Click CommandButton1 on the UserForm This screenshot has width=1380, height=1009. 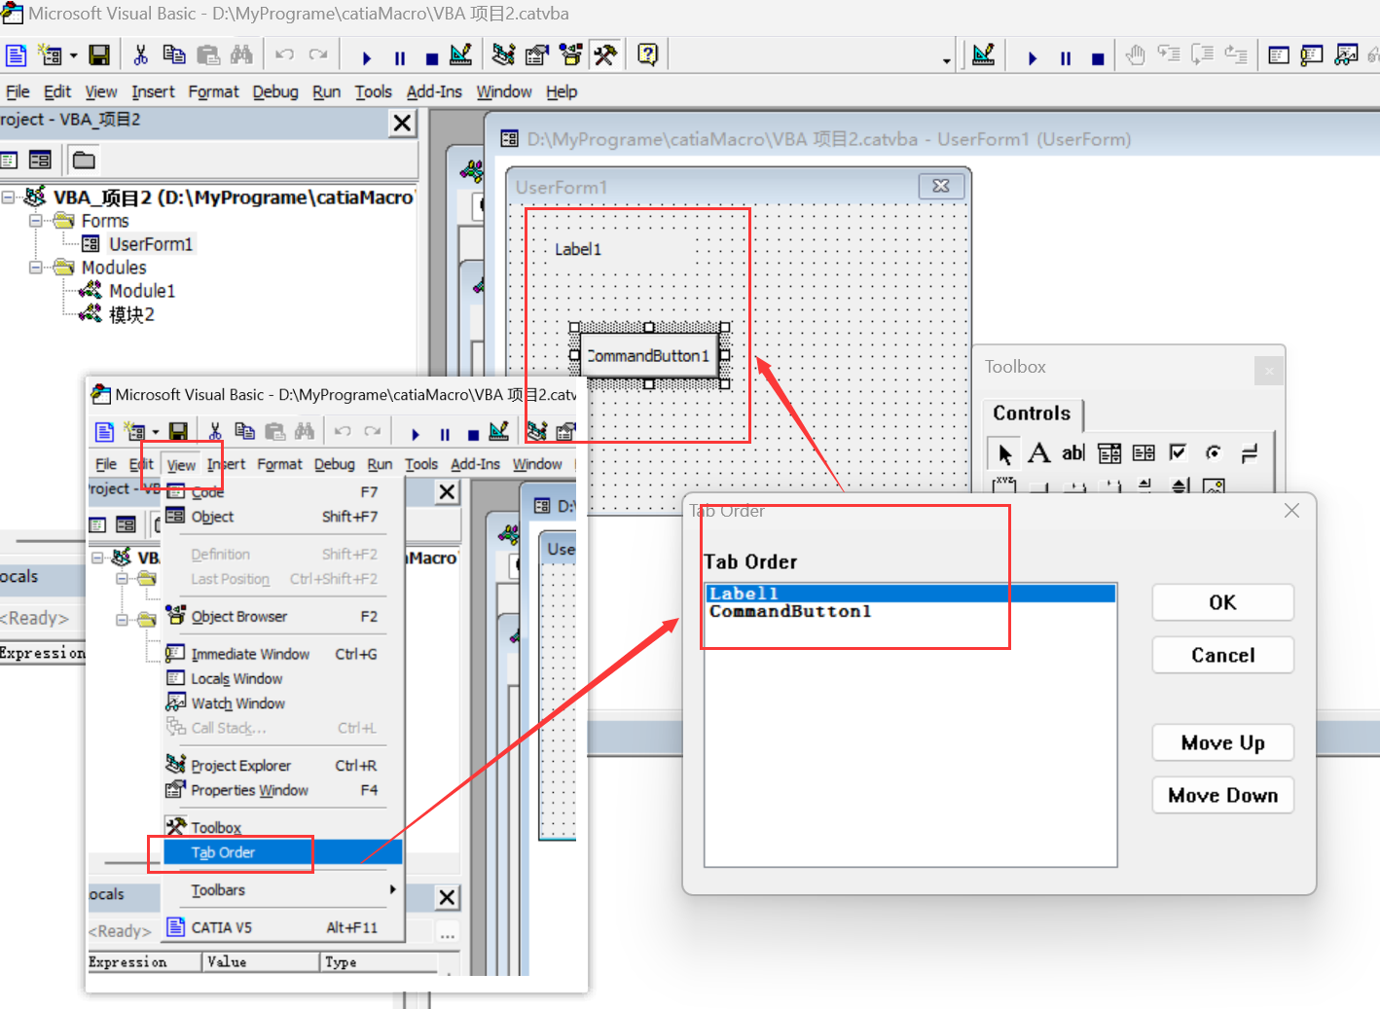[x=649, y=356]
